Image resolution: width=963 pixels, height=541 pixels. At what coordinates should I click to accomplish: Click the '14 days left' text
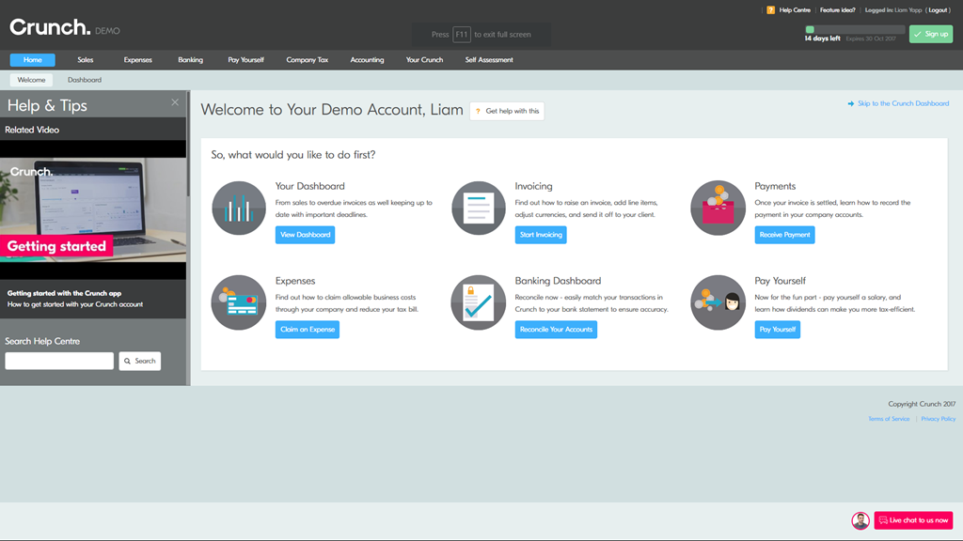(822, 39)
